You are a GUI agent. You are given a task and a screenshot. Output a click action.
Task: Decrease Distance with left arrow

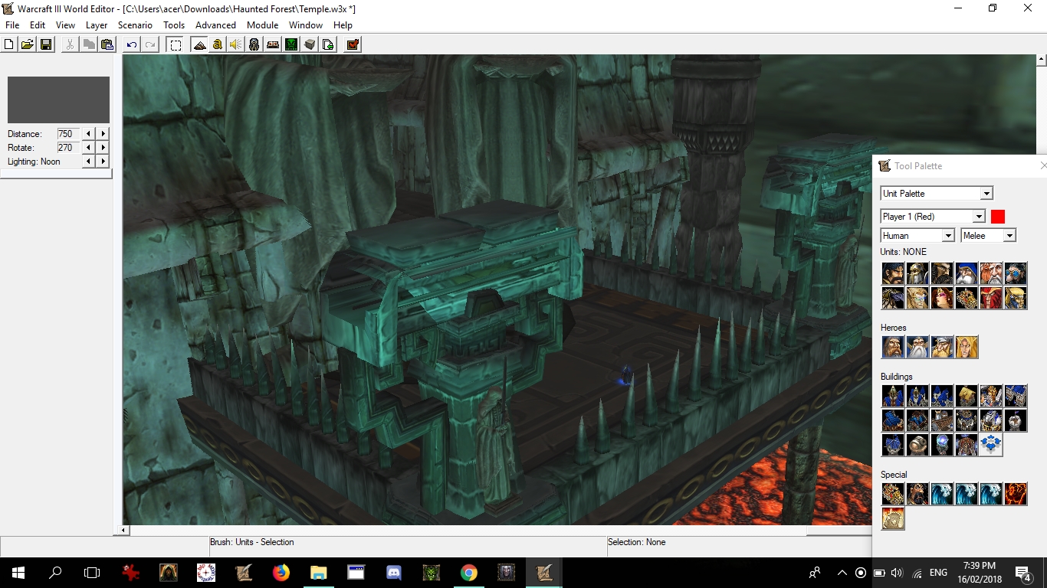(x=89, y=134)
